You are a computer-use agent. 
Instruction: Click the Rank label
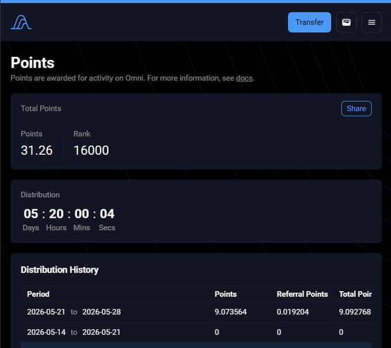click(x=82, y=134)
